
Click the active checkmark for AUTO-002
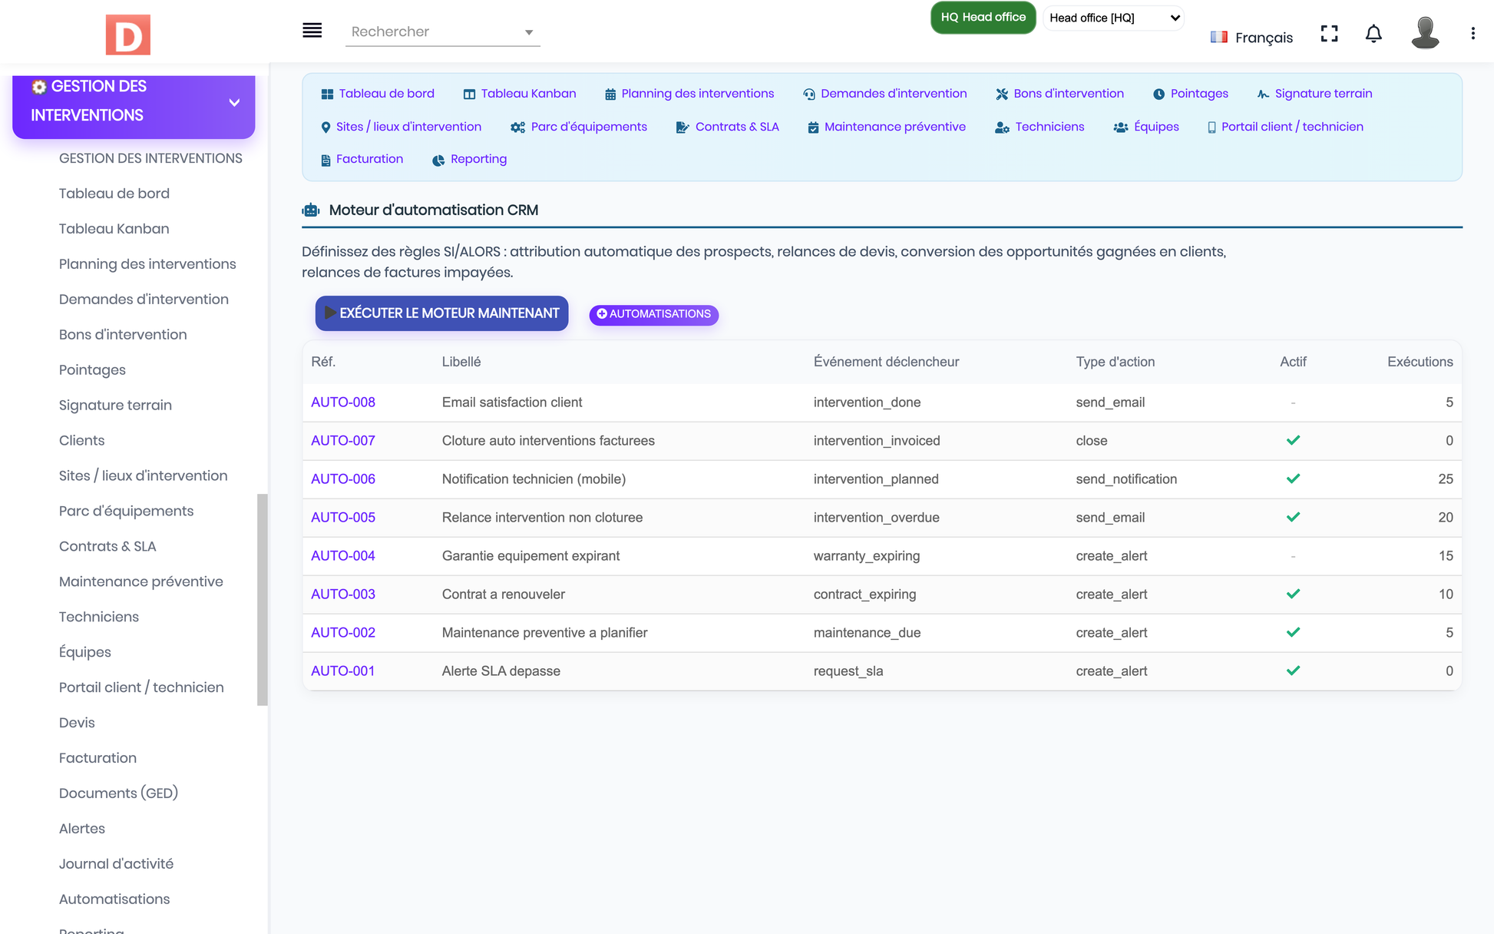tap(1293, 632)
